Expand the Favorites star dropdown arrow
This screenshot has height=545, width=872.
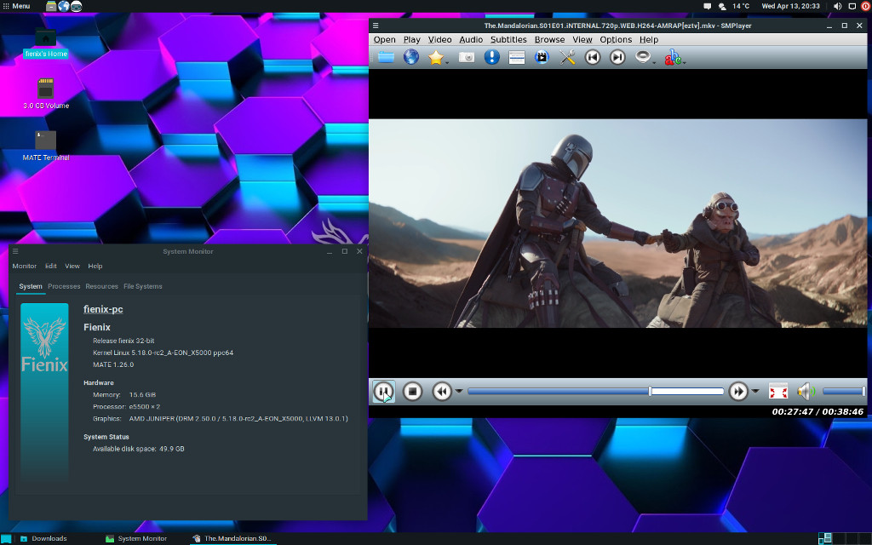coord(447,63)
